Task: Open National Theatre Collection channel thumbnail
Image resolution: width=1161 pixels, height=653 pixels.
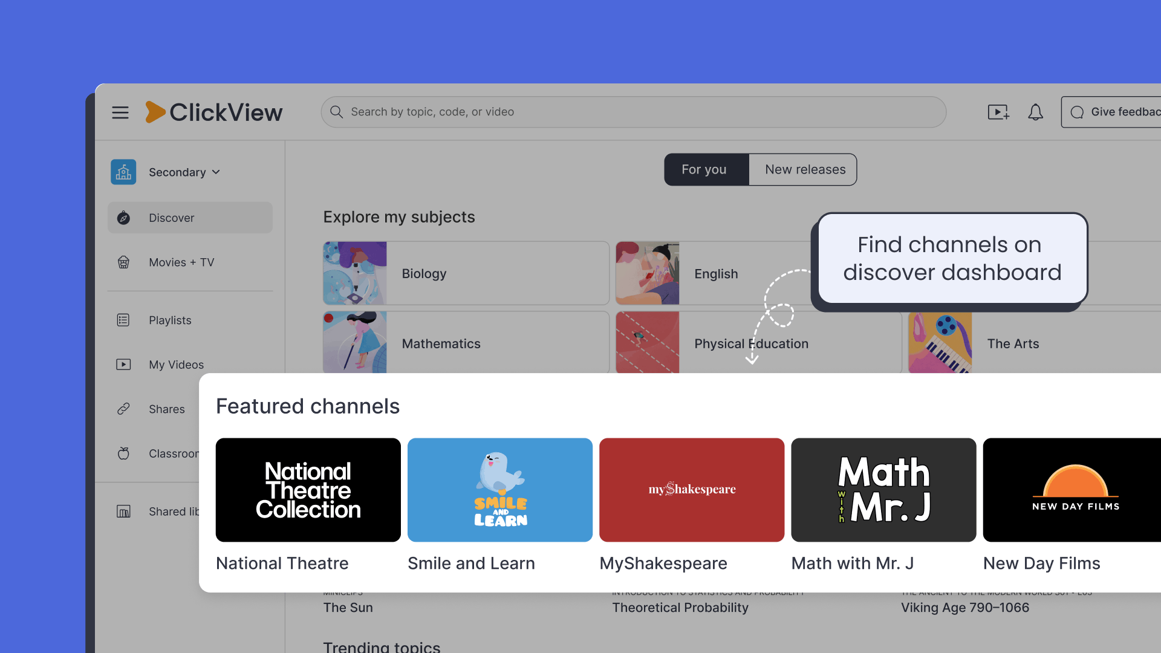Action: [308, 490]
